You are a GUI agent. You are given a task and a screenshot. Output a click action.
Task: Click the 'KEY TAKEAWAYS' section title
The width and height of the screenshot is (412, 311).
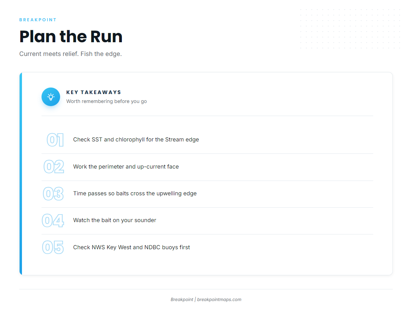pos(94,92)
